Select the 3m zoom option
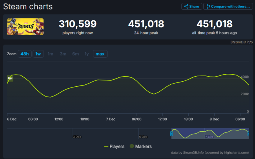 click(63, 54)
